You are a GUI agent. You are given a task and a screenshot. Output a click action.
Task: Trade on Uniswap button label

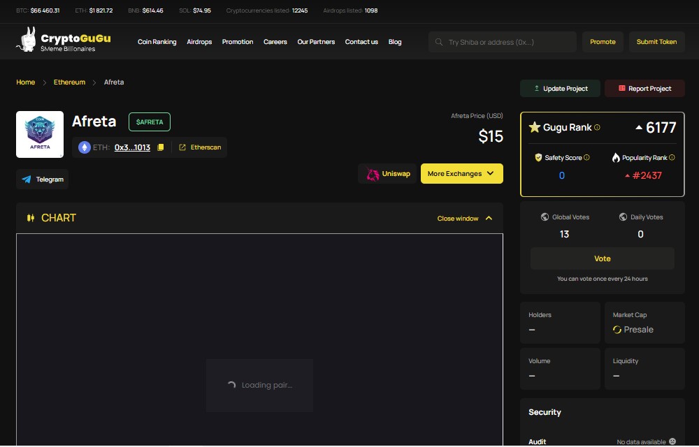[x=396, y=174]
